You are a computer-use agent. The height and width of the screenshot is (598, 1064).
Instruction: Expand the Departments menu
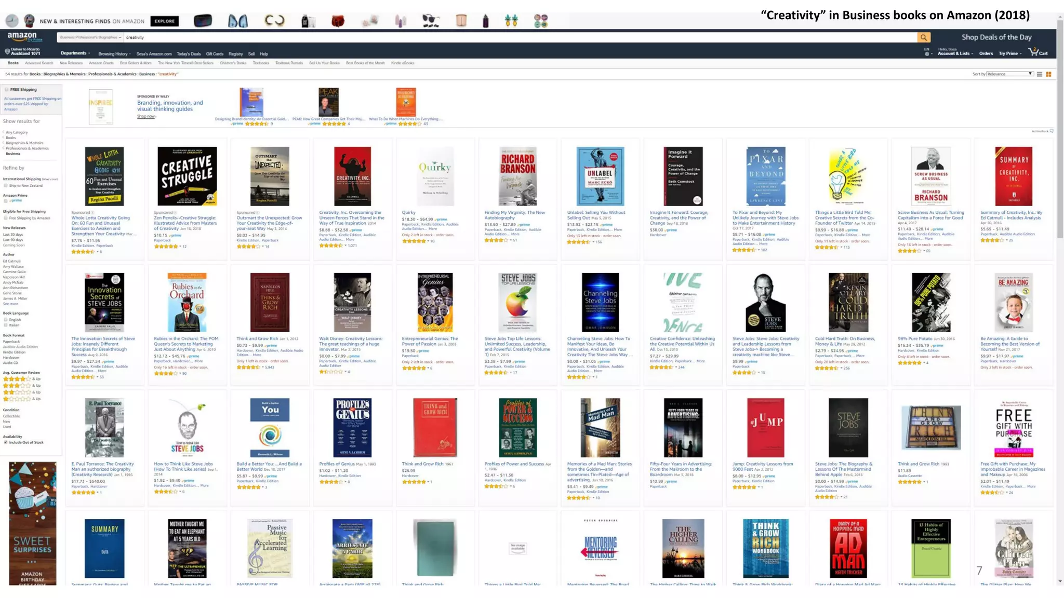click(x=75, y=53)
